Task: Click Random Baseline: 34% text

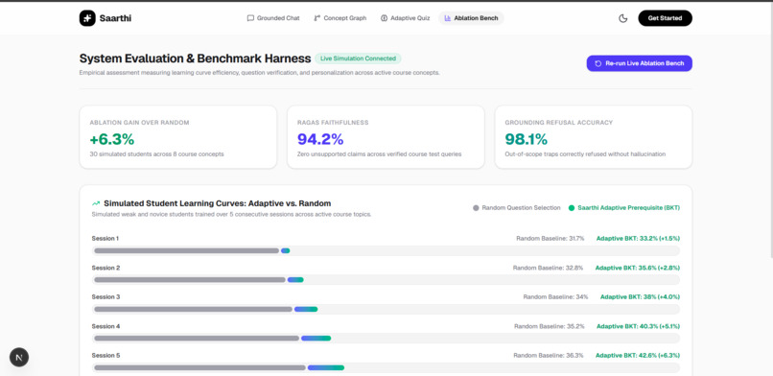Action: coord(555,297)
